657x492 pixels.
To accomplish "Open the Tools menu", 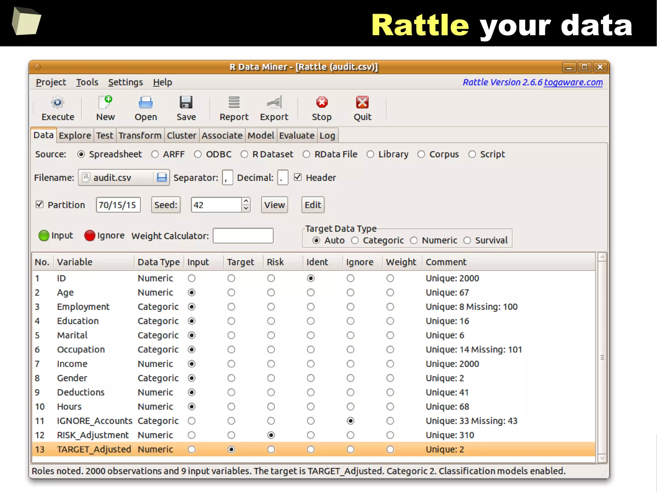I will coord(87,82).
